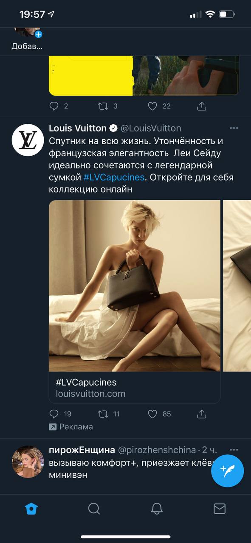Retweet the top post with 3 retweets
This screenshot has height=543, width=251.
[103, 106]
